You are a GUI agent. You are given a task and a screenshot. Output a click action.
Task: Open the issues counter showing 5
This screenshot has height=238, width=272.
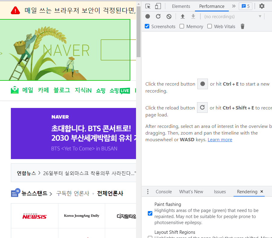[245, 6]
